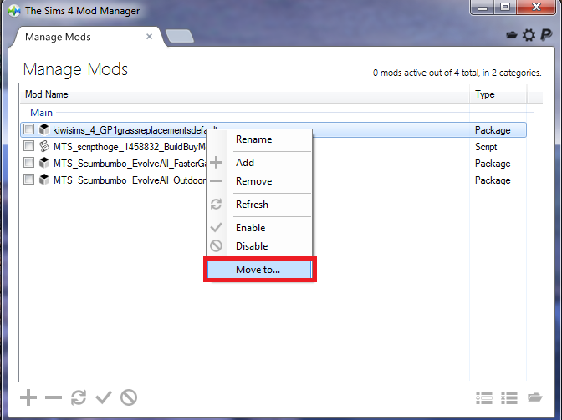This screenshot has width=562, height=420.
Task: Click the script scroll icon for MTS_scripthoge mod
Action: pyautogui.click(x=44, y=146)
